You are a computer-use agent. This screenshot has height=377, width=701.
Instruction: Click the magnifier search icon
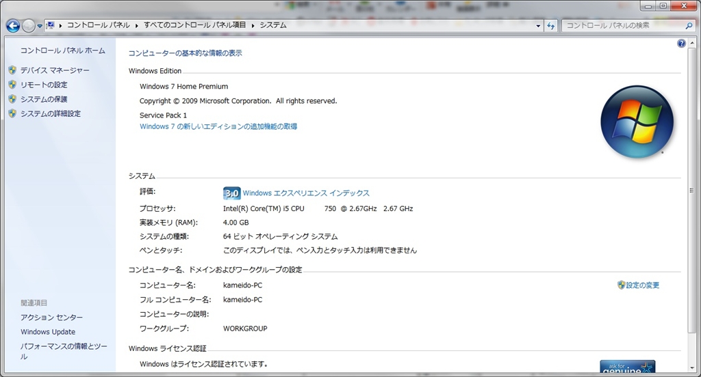tap(689, 26)
